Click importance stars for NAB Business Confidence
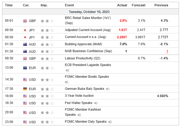Image resolution: width=182 pixels, height=129 pixels. [47, 51]
